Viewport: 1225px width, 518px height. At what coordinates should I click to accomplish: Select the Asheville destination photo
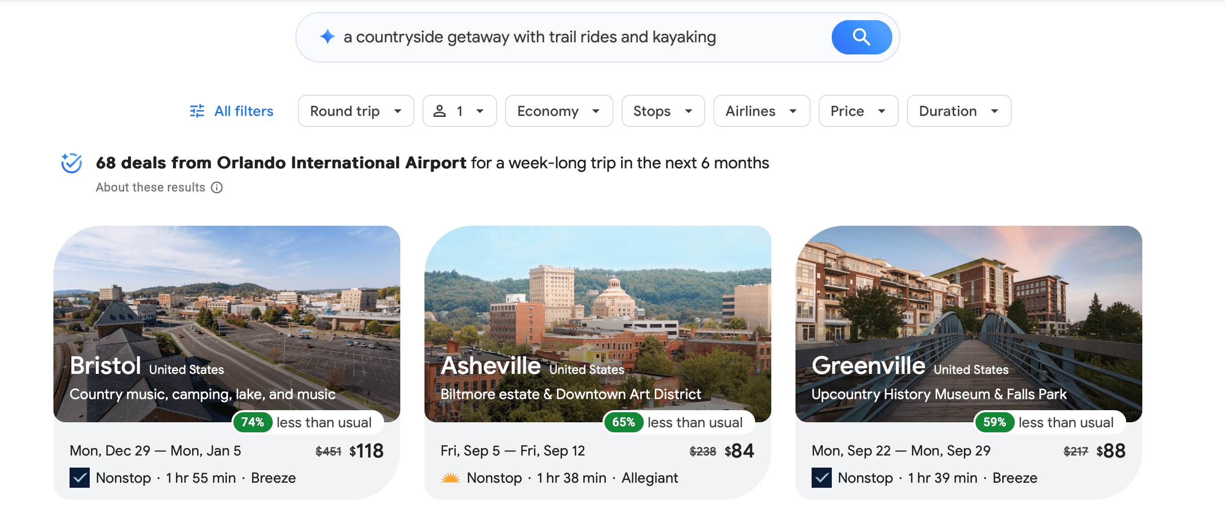(x=597, y=302)
